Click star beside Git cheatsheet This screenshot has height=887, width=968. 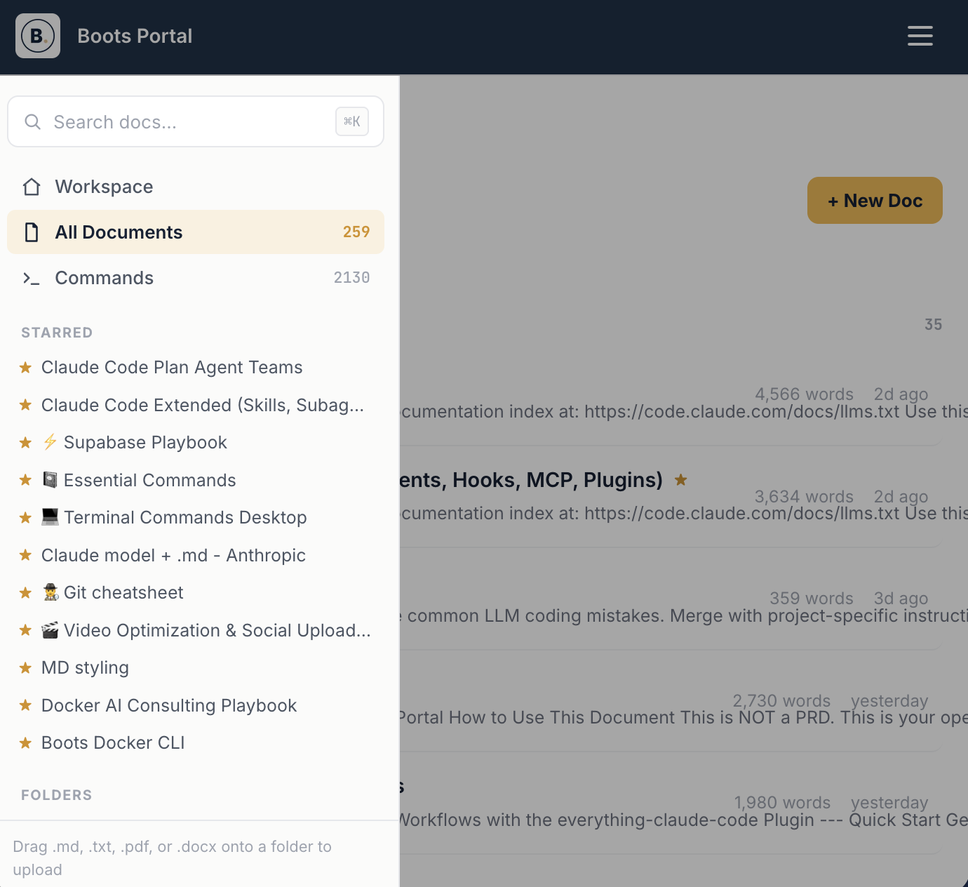pyautogui.click(x=25, y=592)
